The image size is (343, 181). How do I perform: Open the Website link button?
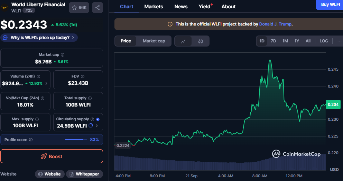click(50, 174)
